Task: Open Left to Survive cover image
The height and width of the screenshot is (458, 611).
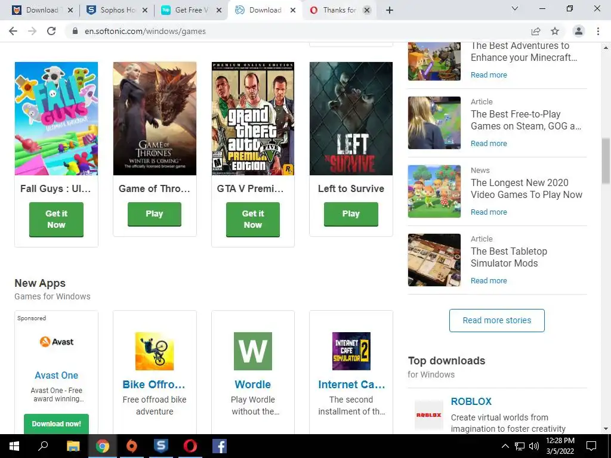Action: (351, 119)
